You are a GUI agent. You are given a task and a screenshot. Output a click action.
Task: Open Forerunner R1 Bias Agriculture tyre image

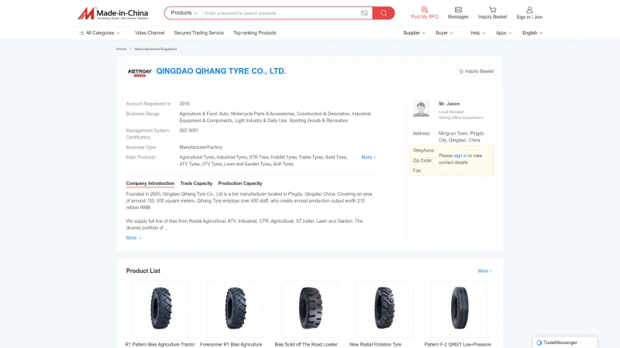[x=236, y=309]
